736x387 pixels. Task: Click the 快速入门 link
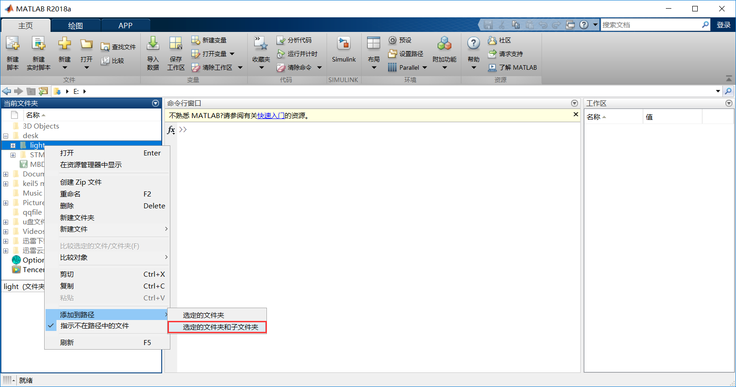tap(271, 116)
